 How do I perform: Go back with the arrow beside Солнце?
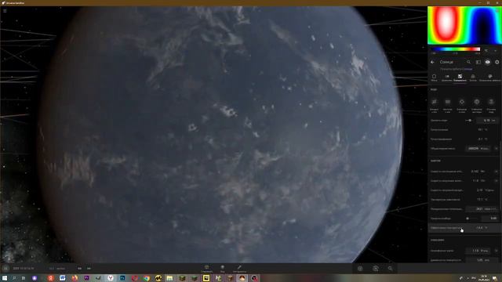432,62
